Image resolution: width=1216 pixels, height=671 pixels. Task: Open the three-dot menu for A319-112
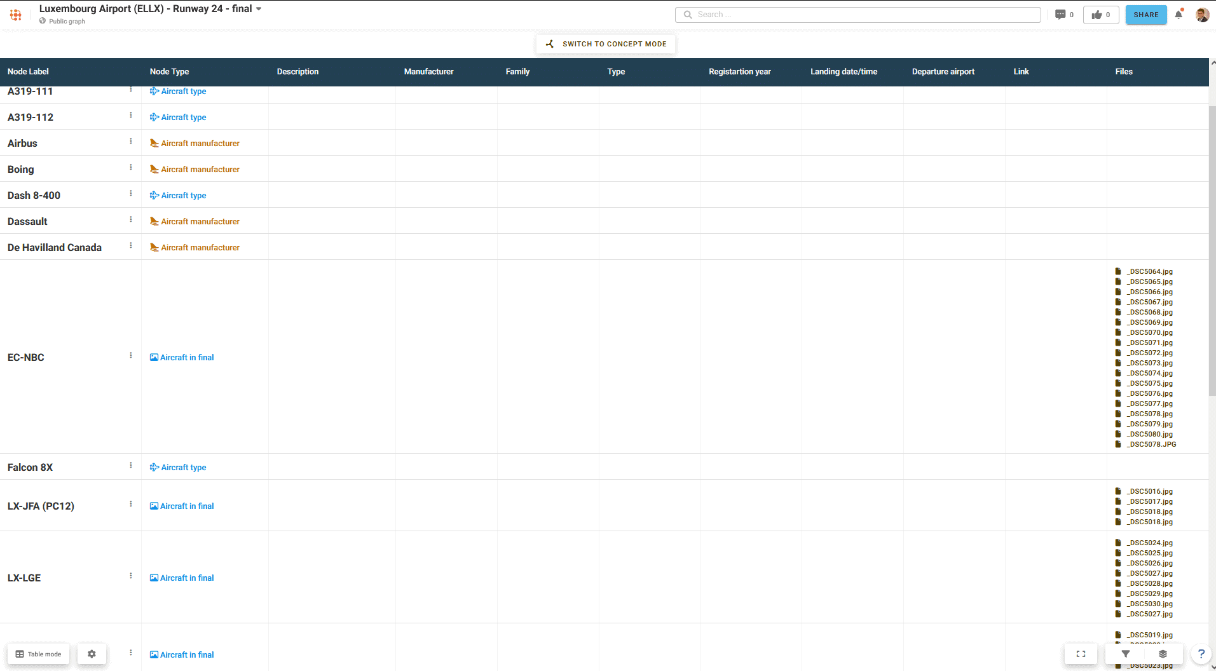[x=131, y=116]
